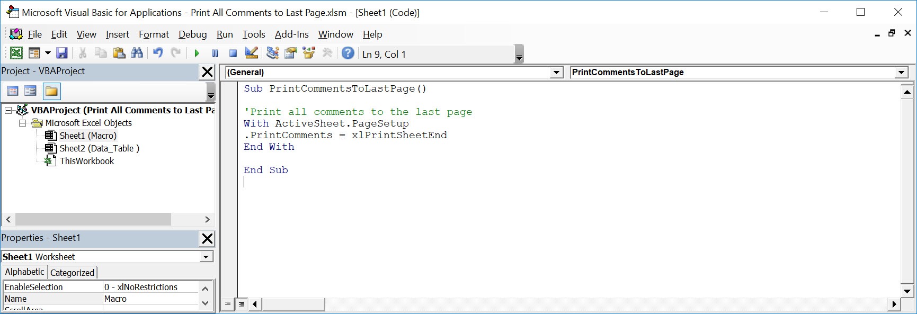This screenshot has height=314, width=917.
Task: Click the Cut scissors icon
Action: 83,53
